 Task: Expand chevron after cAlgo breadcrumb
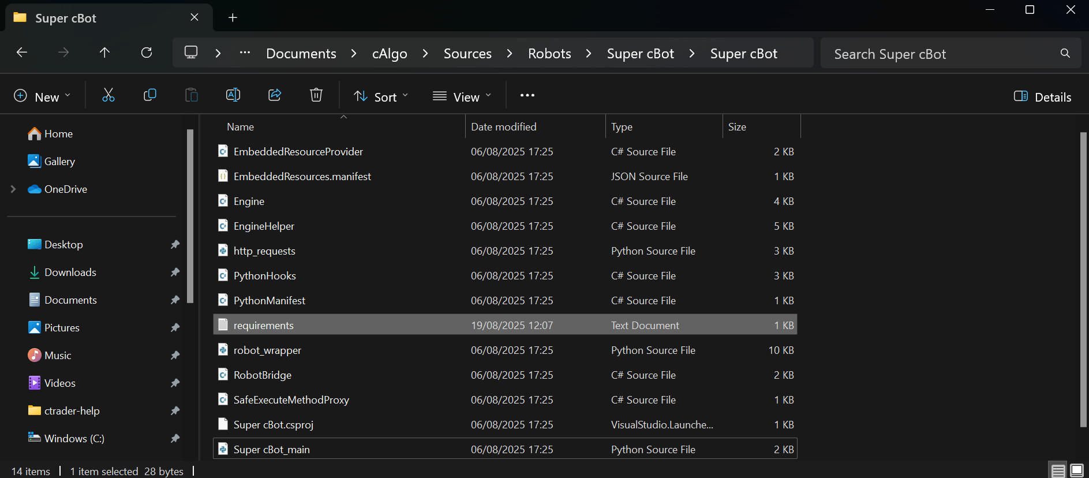pos(425,53)
